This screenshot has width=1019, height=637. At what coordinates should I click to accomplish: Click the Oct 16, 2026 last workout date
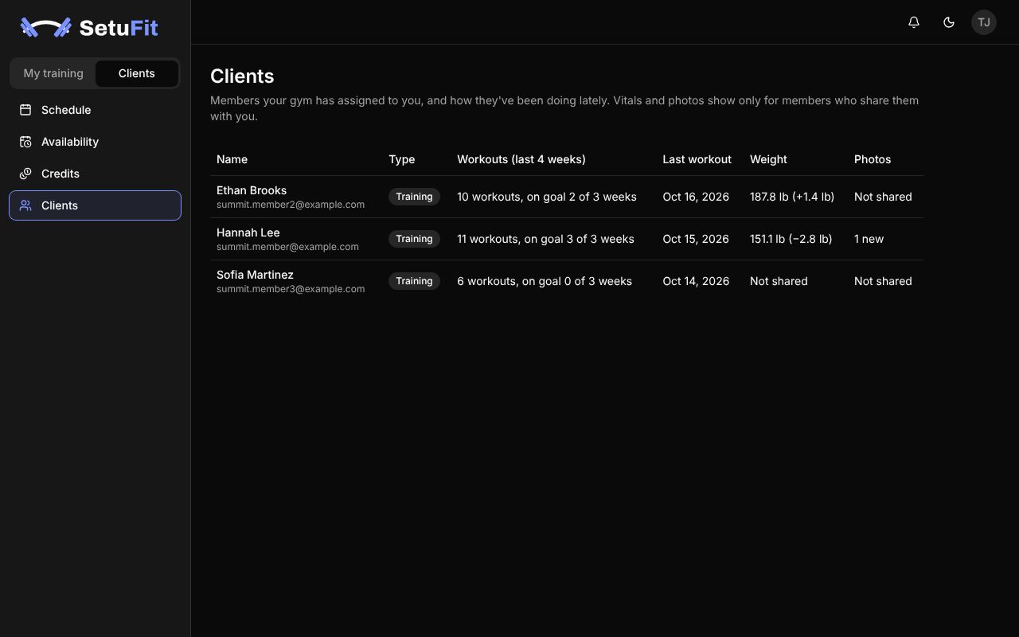pyautogui.click(x=696, y=197)
